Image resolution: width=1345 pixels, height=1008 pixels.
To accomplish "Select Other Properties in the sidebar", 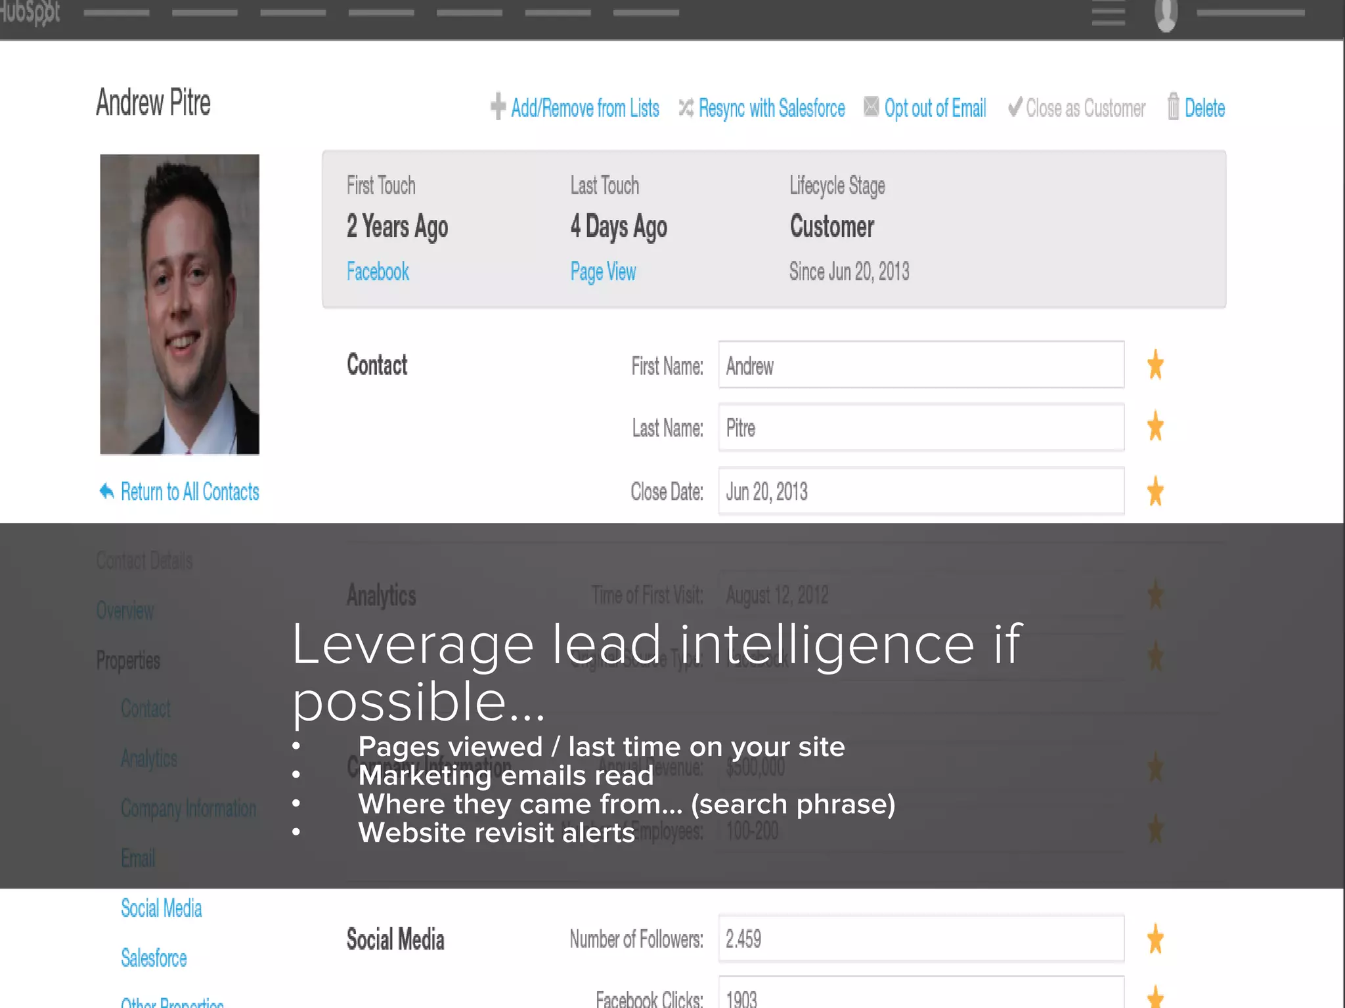I will 172,1002.
